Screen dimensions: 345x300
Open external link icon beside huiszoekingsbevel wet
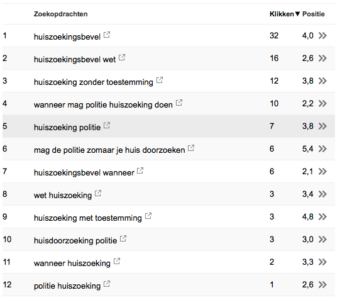pyautogui.click(x=122, y=57)
